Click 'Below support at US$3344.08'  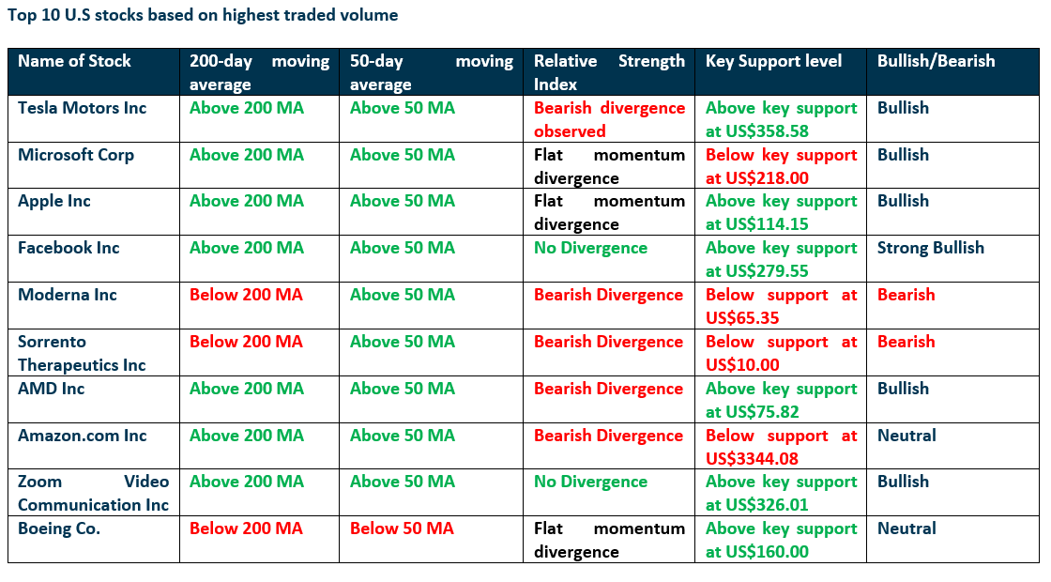point(781,447)
